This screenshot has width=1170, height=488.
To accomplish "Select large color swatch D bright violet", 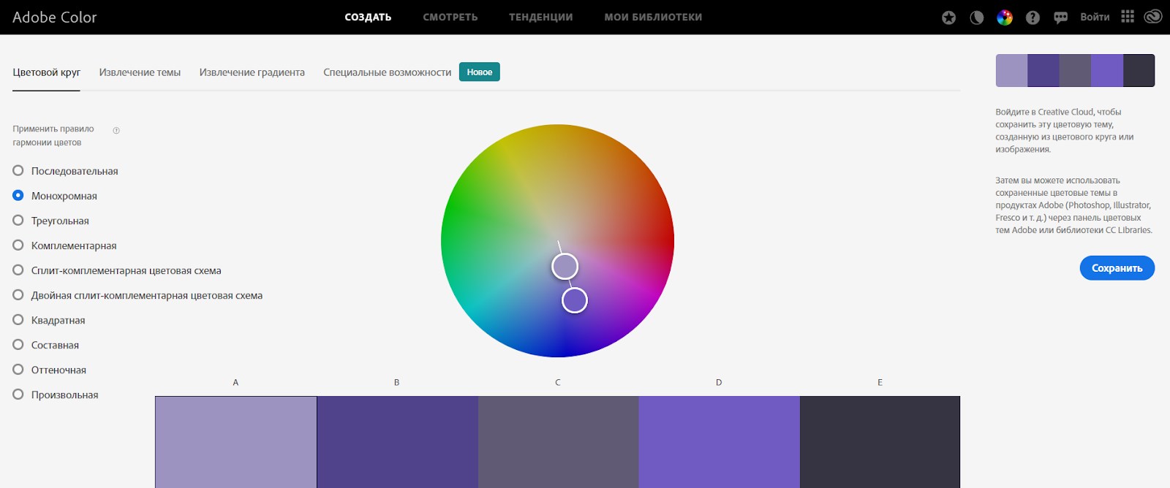I will (720, 442).
